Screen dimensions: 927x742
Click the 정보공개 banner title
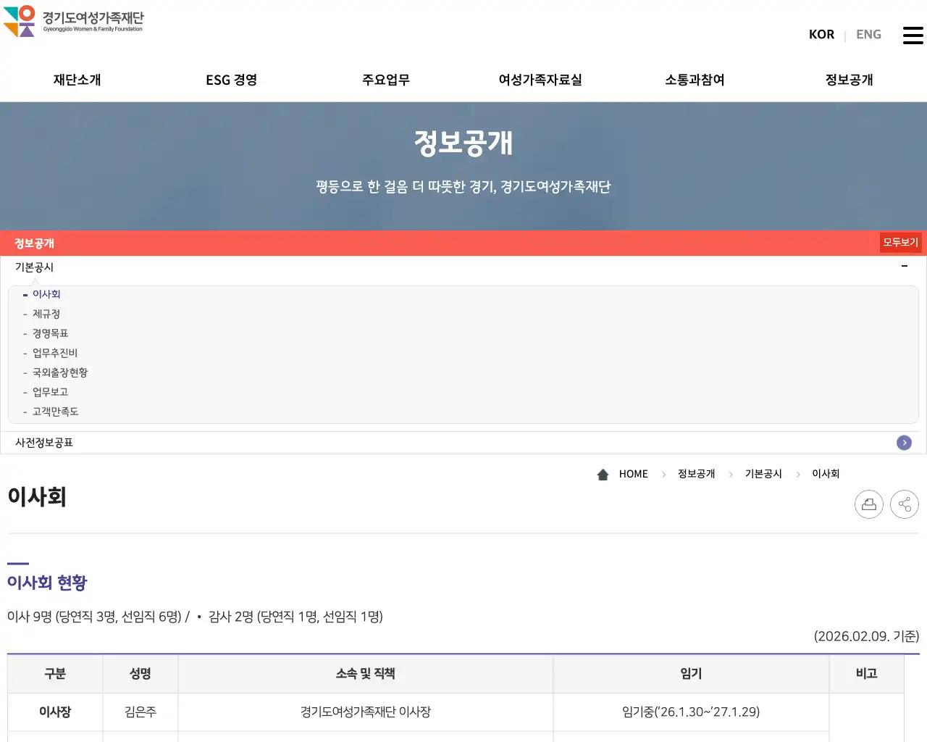click(x=463, y=143)
